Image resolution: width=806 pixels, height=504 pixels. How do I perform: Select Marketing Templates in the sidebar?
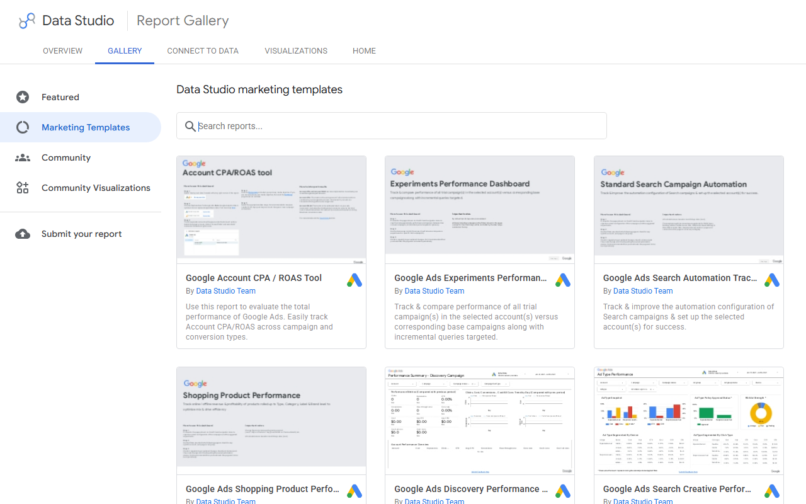tap(81, 127)
